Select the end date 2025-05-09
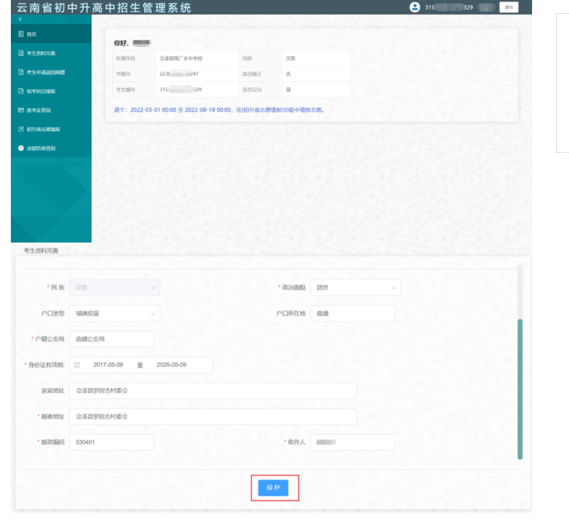569x522 pixels. click(172, 365)
